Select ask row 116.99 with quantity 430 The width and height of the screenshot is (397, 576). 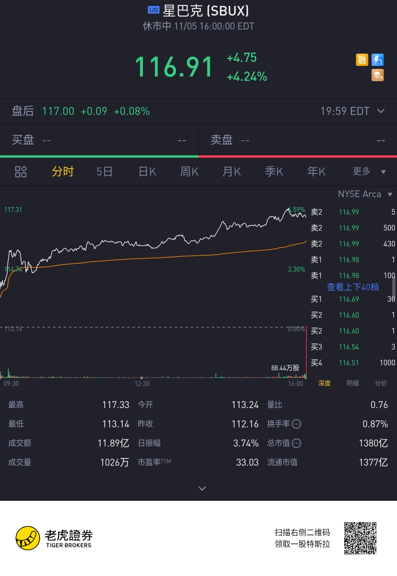coord(353,244)
